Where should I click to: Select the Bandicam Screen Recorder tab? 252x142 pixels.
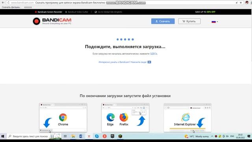48,12
